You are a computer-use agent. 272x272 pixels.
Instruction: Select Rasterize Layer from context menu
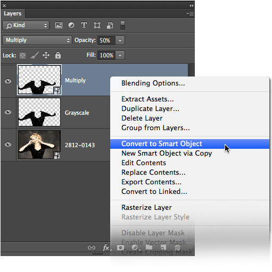click(x=146, y=207)
